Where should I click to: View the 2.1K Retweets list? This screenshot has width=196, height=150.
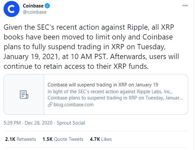pos(20,139)
